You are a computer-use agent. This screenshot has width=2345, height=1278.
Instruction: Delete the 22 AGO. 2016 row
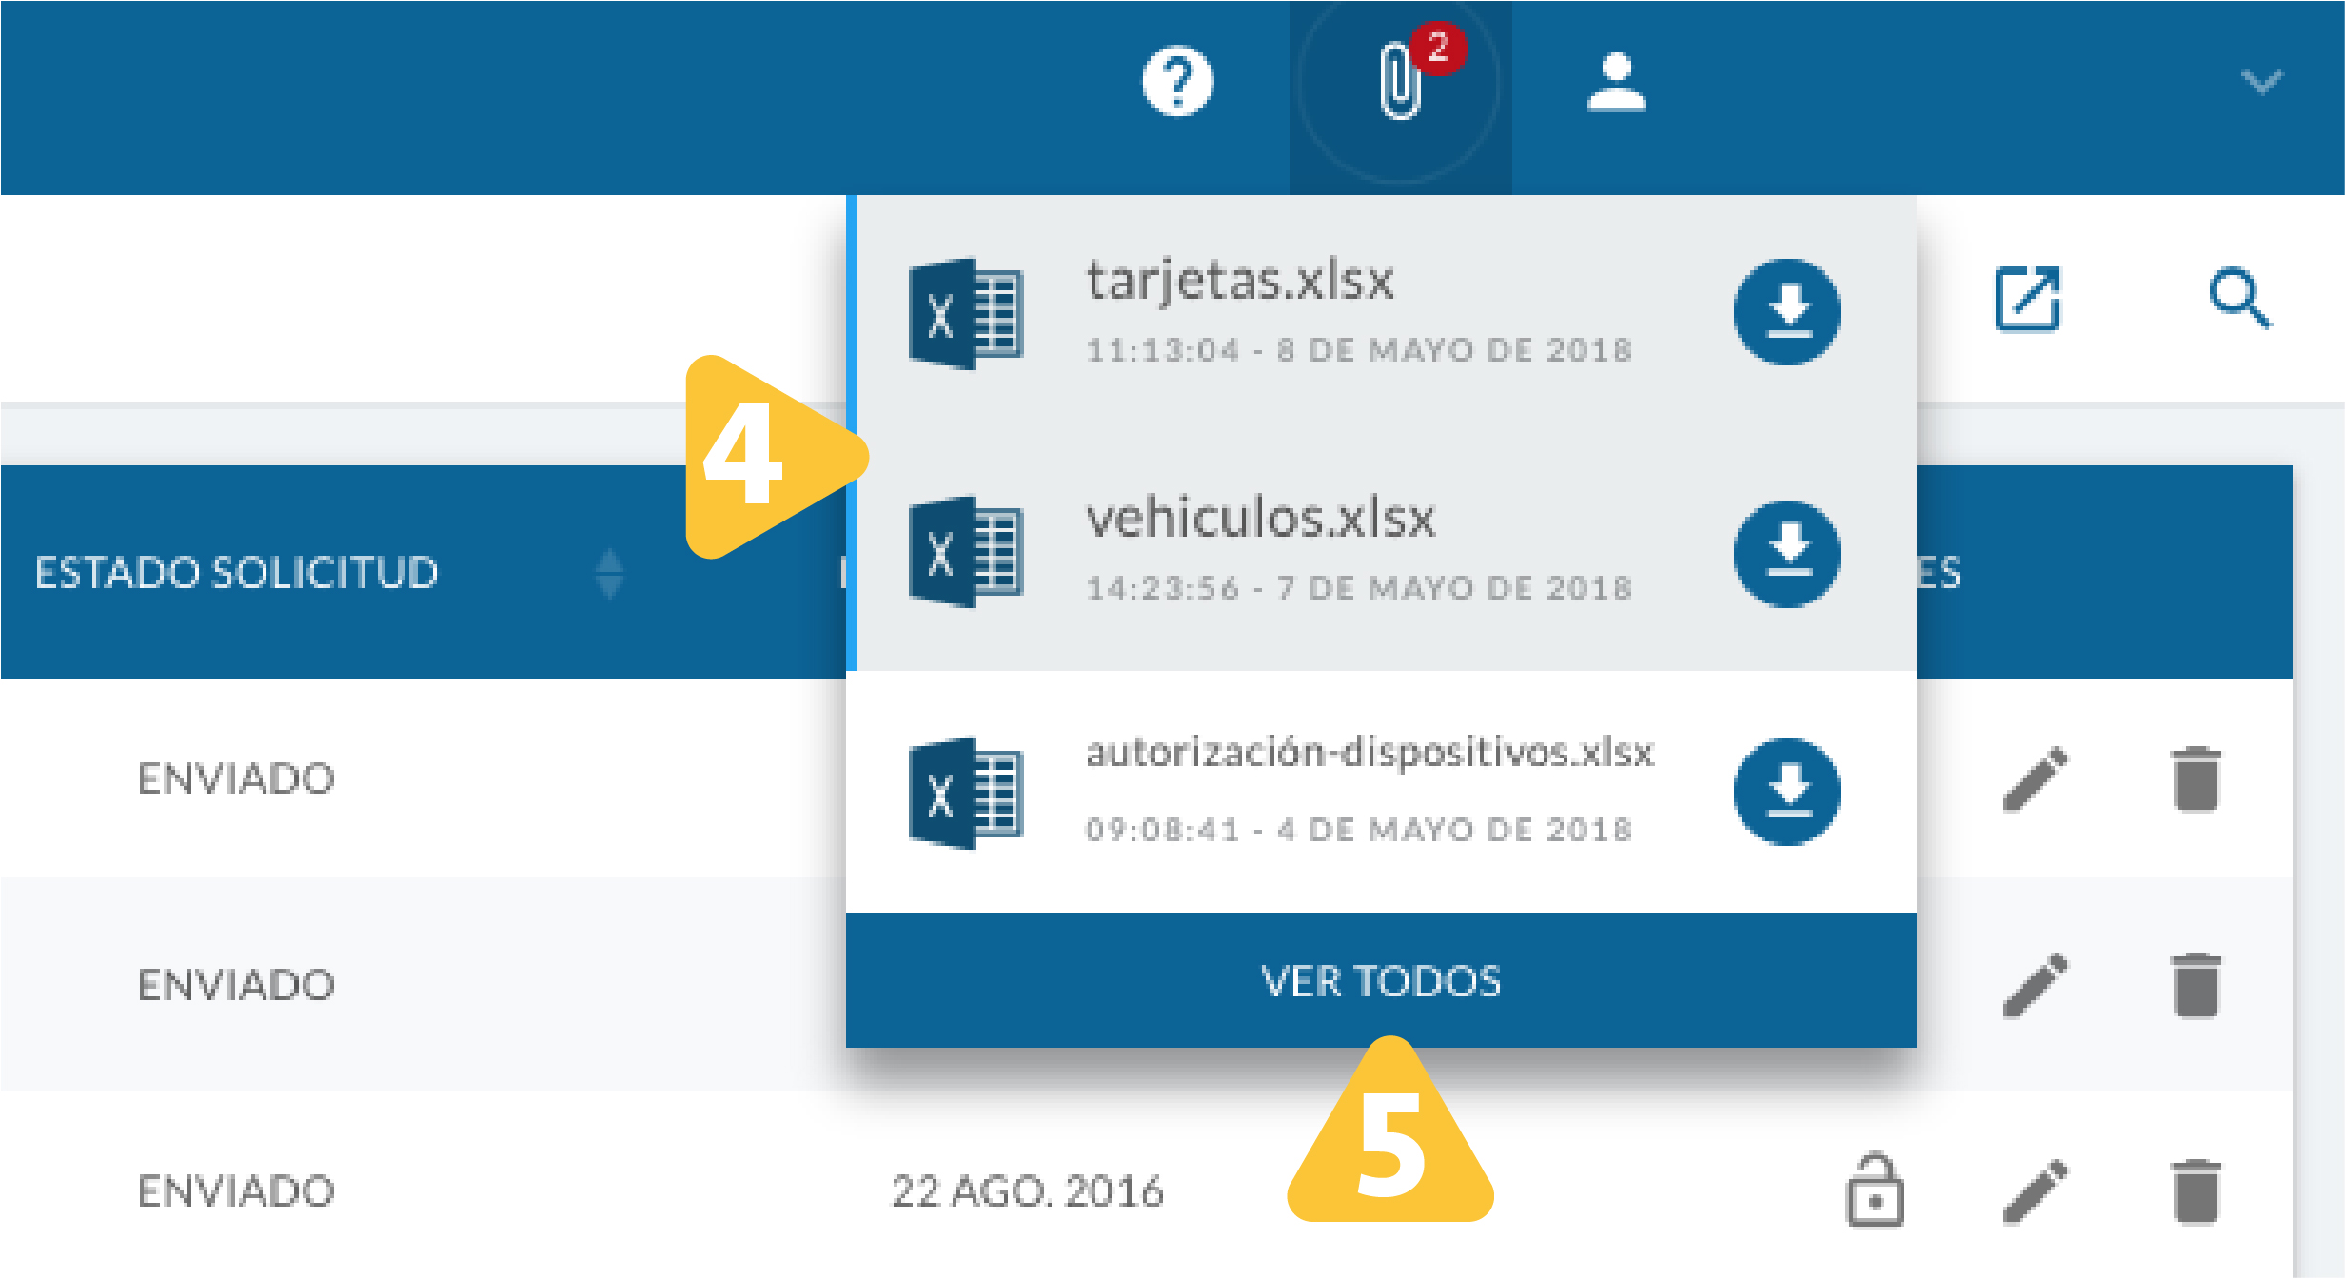pyautogui.click(x=2196, y=1190)
